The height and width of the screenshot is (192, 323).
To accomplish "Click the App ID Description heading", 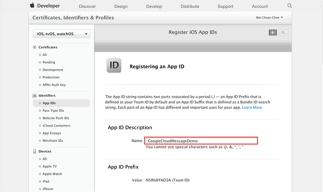I will (130, 127).
